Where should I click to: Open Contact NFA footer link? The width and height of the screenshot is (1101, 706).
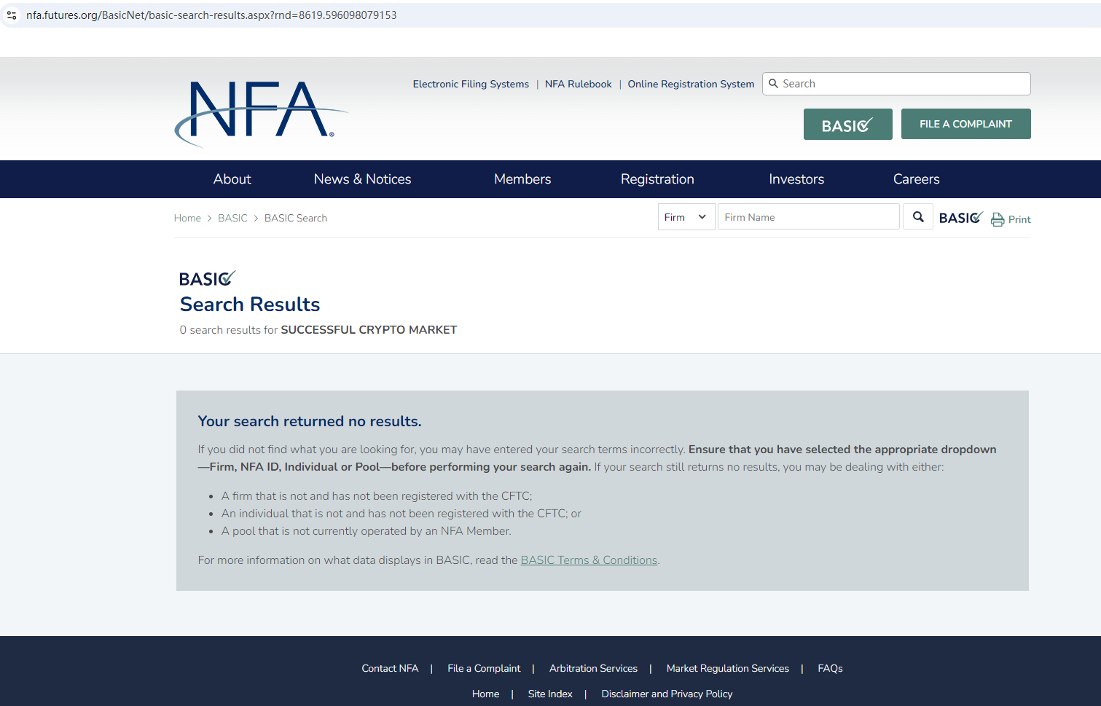(x=390, y=668)
